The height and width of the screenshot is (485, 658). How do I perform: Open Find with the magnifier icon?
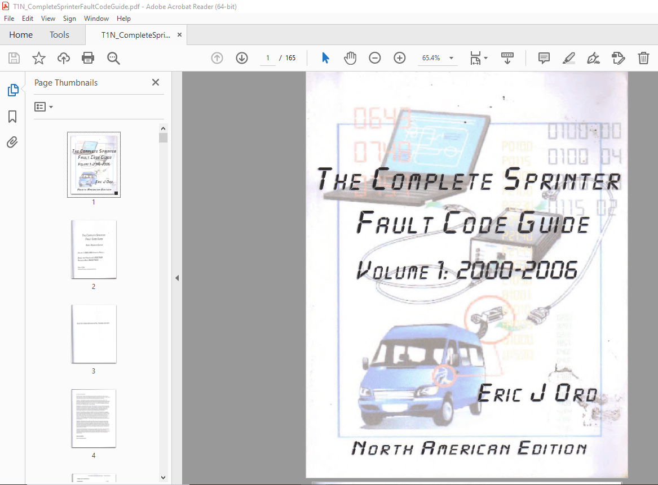click(x=113, y=57)
